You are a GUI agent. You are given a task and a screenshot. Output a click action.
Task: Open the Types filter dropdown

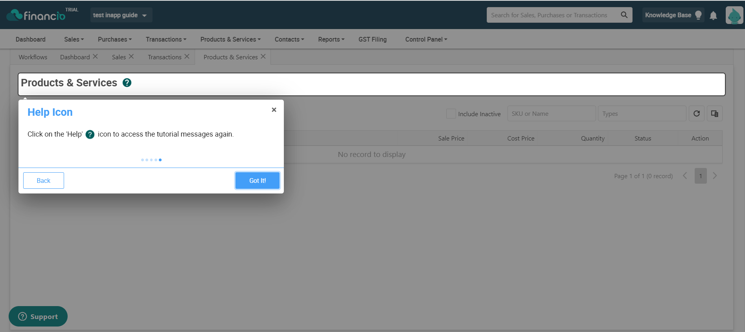pyautogui.click(x=642, y=113)
